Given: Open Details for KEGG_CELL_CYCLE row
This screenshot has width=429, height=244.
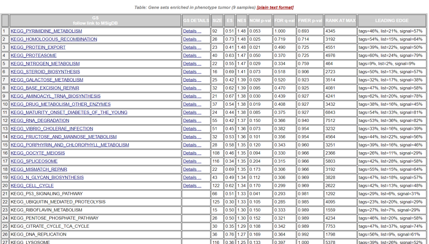Looking at the screenshot, I should pos(192,186).
